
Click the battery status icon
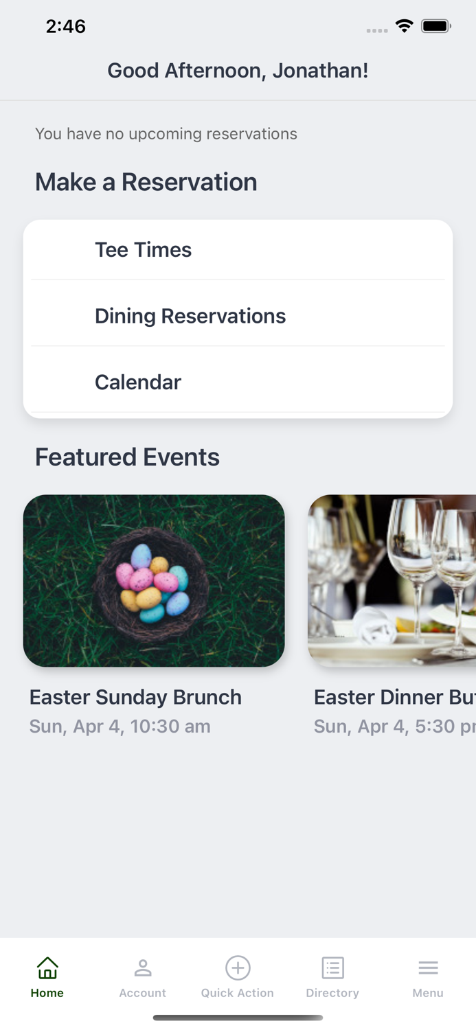coord(435,26)
